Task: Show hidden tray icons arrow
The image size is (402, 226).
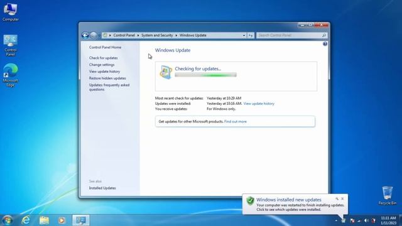Action: click(336, 220)
